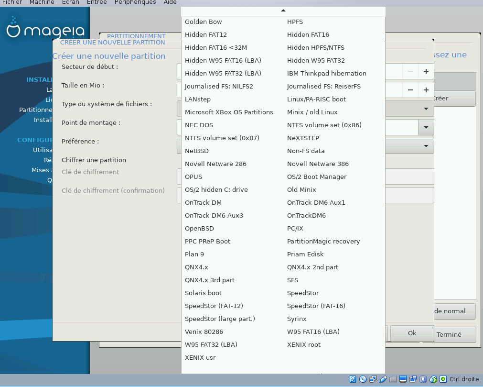Select Non-FS data
483x387 pixels.
[306, 151]
